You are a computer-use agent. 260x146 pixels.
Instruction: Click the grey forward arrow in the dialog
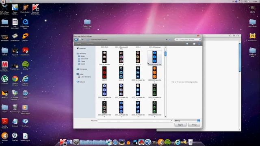tap(80, 40)
